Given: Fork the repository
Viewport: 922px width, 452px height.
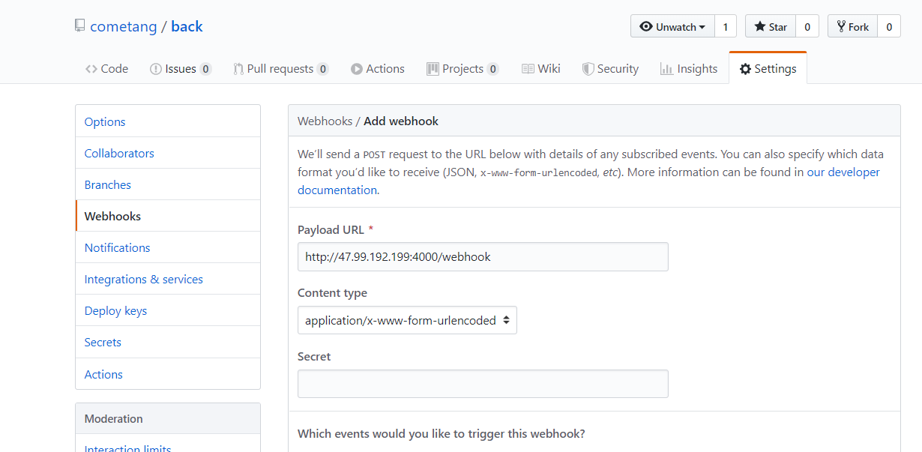Looking at the screenshot, I should pos(852,26).
